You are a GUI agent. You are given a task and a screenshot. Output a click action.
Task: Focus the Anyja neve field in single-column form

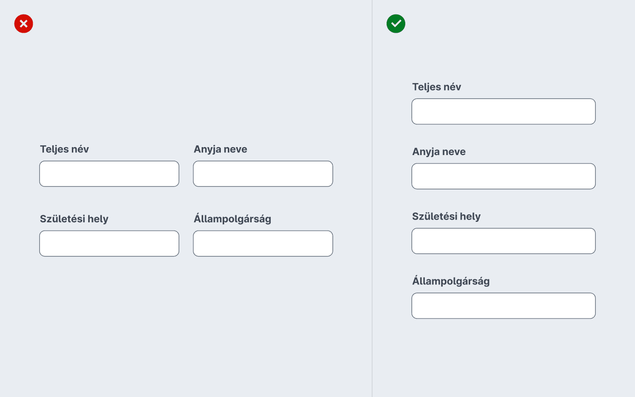click(x=503, y=176)
